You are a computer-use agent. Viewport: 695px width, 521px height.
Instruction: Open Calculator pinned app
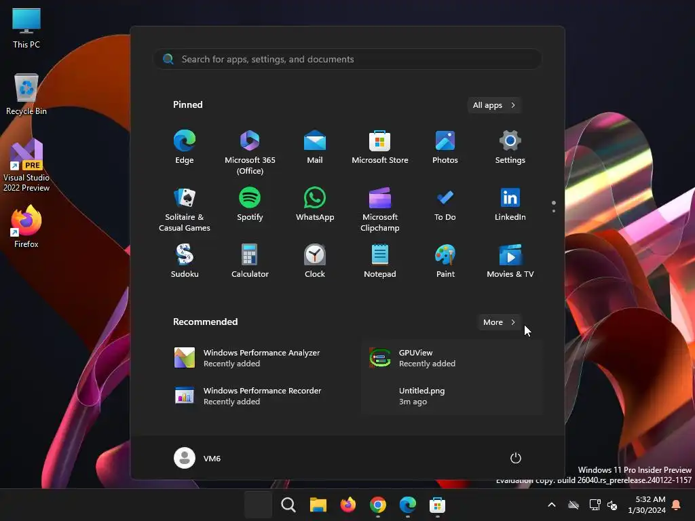tap(250, 261)
